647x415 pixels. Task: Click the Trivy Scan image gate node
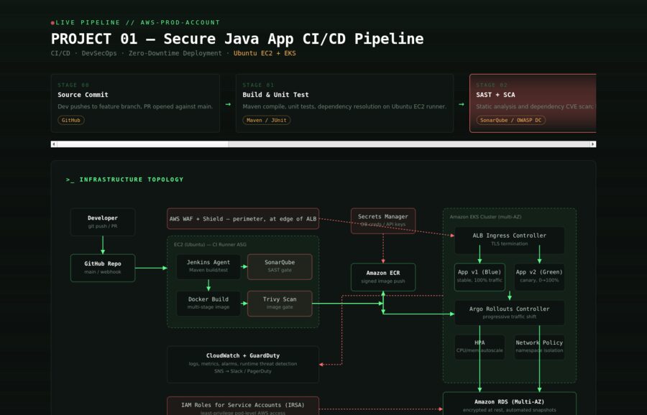coord(280,303)
